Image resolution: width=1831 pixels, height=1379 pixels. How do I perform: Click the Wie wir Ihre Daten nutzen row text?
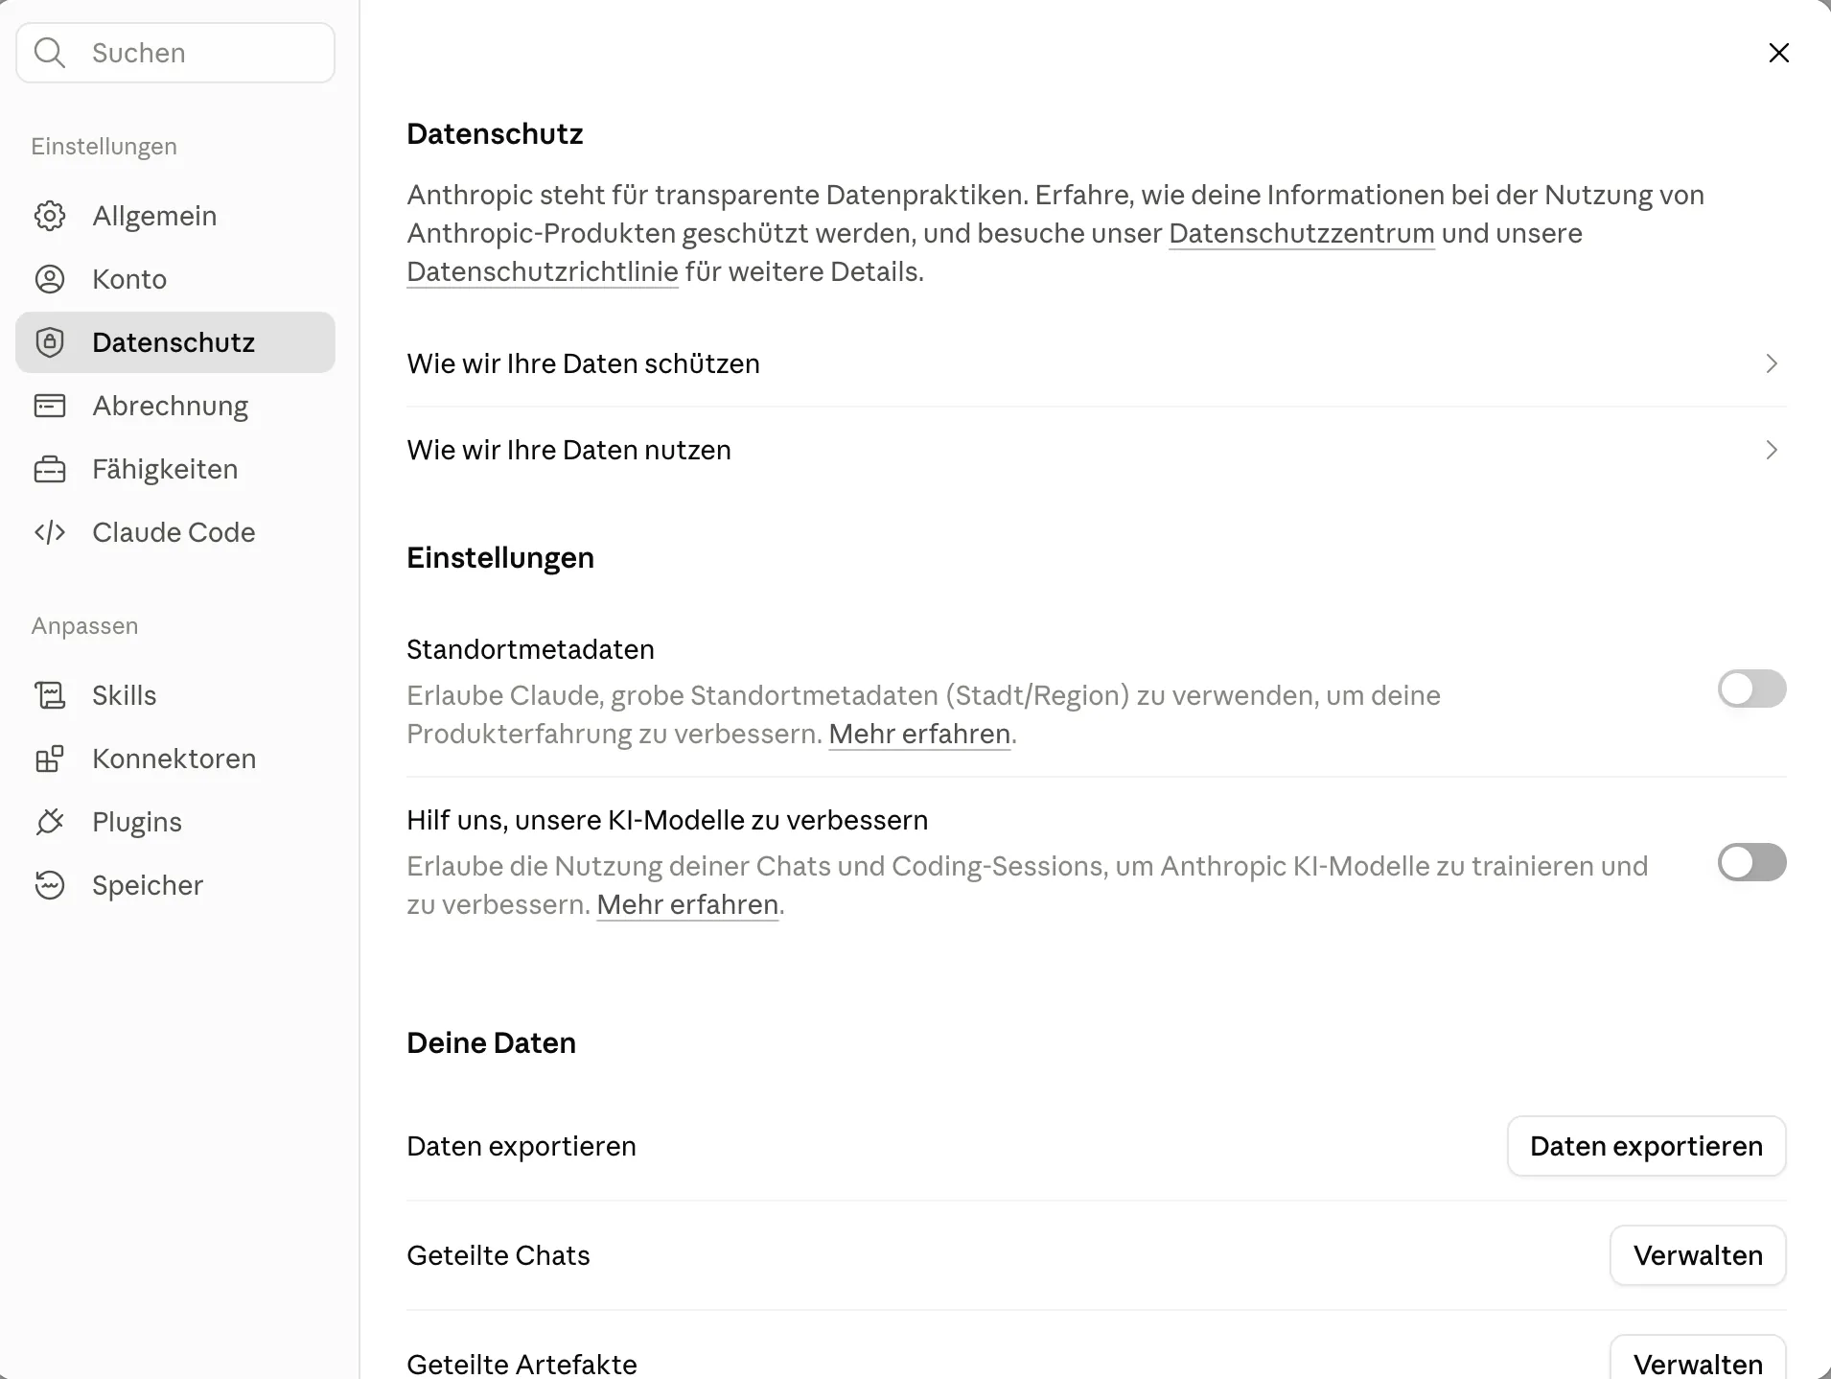[x=568, y=450]
